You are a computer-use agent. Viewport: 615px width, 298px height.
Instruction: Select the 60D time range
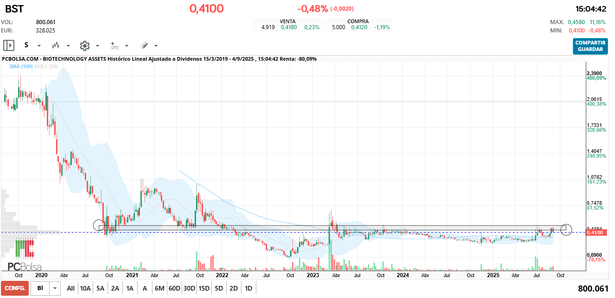pos(174,288)
